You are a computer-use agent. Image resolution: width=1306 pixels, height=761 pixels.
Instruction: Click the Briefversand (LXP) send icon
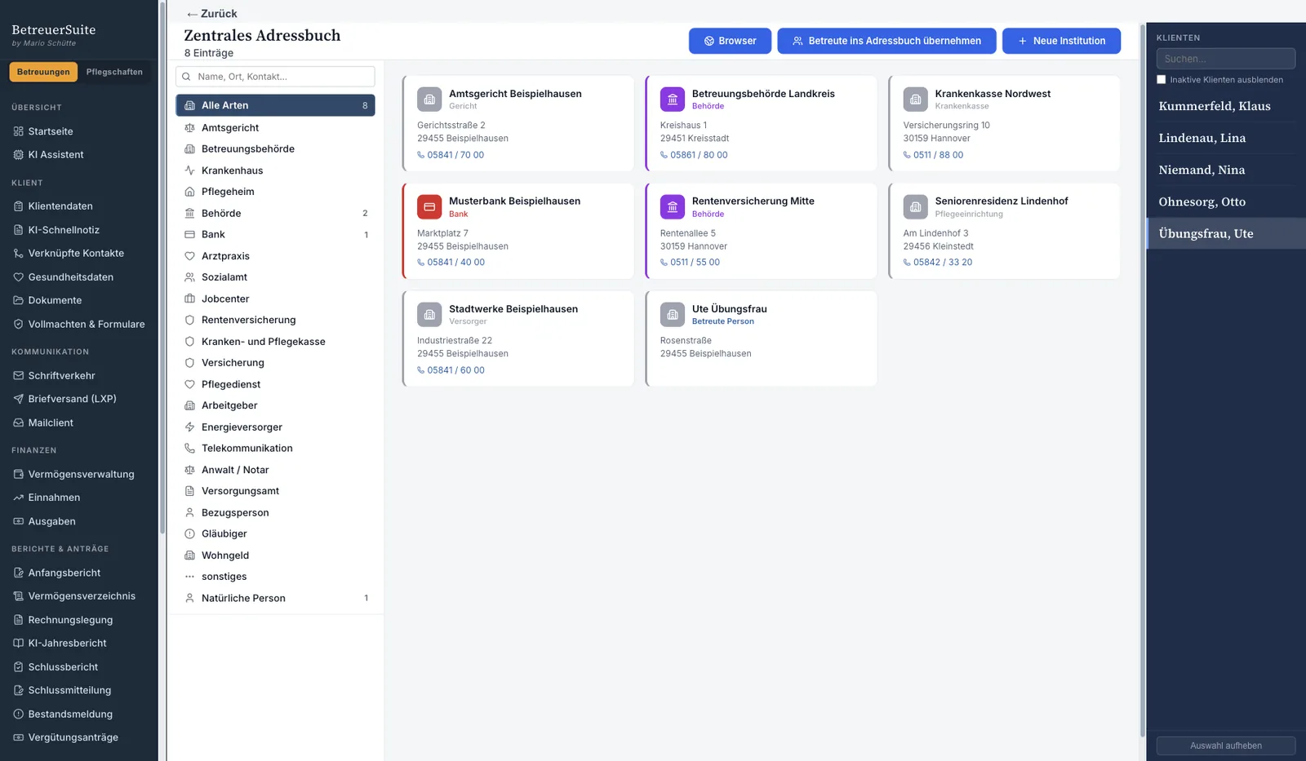(x=19, y=399)
